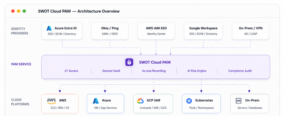This screenshot has height=116, width=284.
Task: Click the IDENTITY PROVIDERS row label
Action: click(20, 31)
